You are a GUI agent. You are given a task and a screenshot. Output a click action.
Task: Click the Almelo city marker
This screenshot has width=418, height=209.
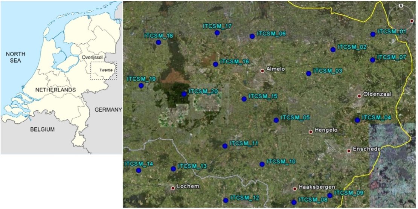[262, 70]
